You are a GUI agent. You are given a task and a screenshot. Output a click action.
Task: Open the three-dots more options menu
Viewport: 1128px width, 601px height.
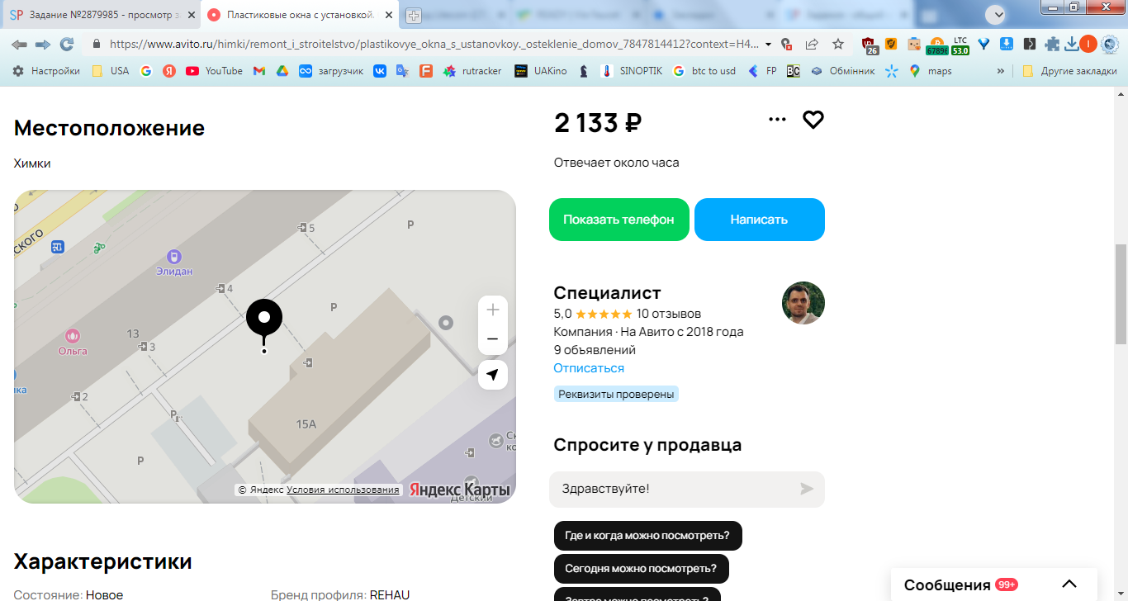click(777, 120)
